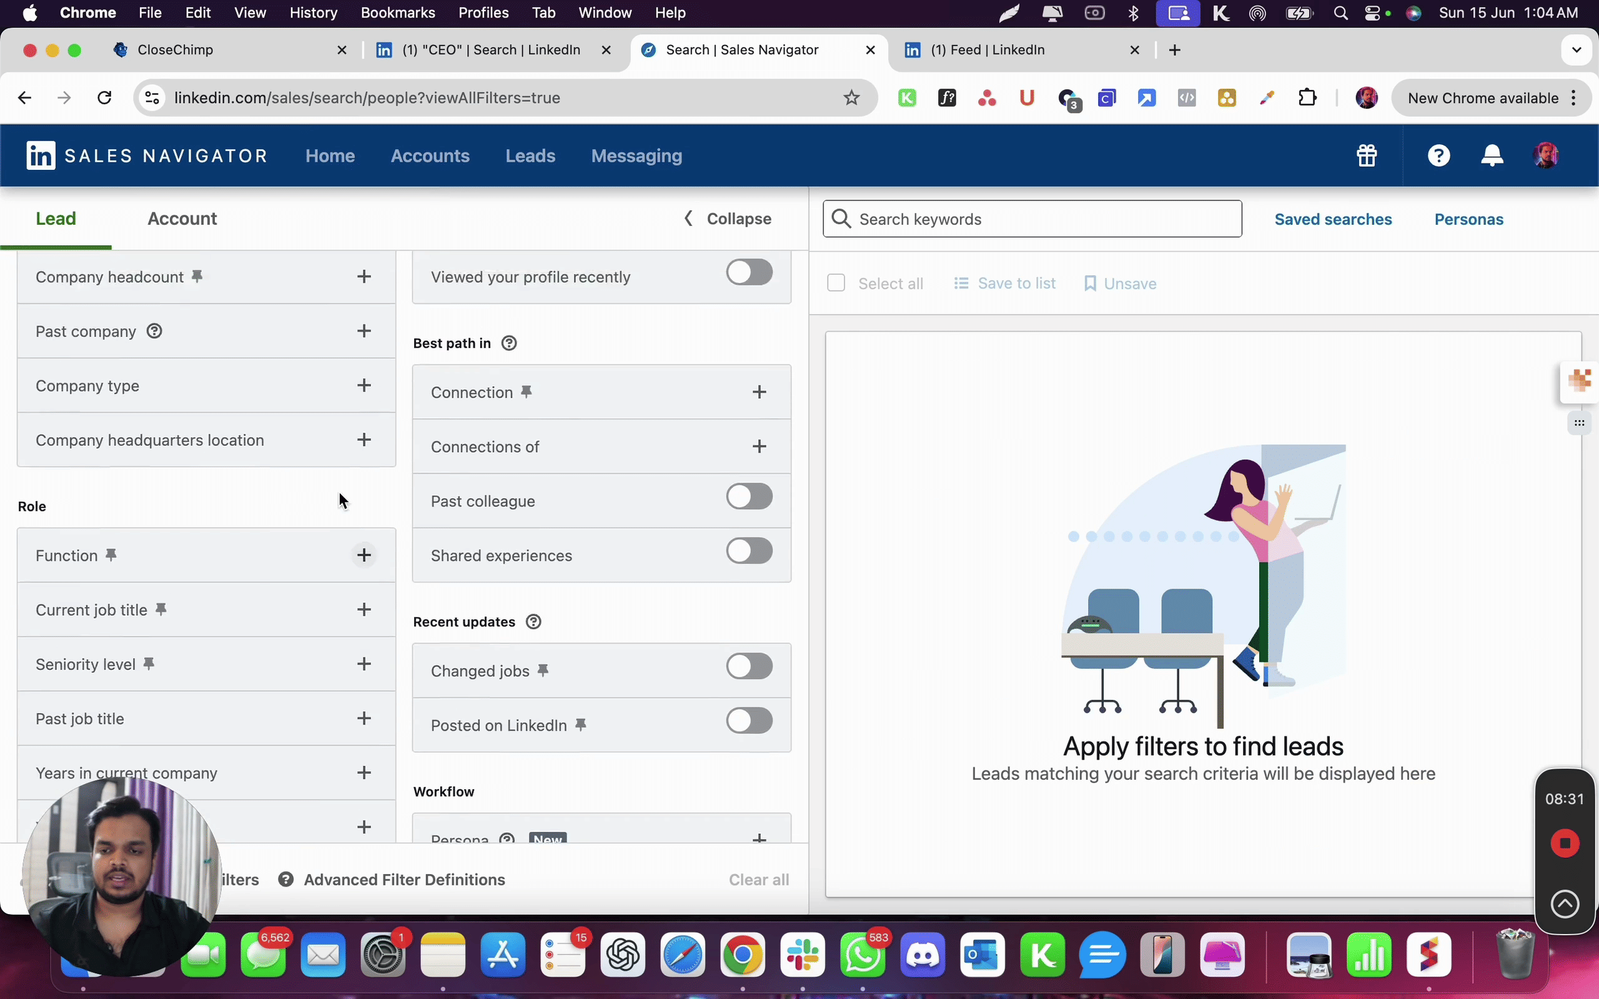Image resolution: width=1599 pixels, height=999 pixels.
Task: Expand the Function filter
Action: pos(364,555)
